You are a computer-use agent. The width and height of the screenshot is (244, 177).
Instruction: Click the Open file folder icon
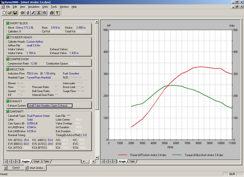9,13
